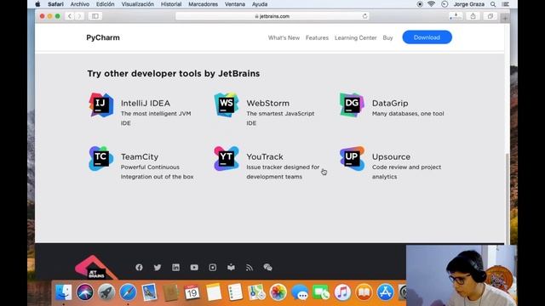This screenshot has width=545, height=306.
Task: Open Spotlight search in the menu bar
Action: pyautogui.click(x=493, y=4)
